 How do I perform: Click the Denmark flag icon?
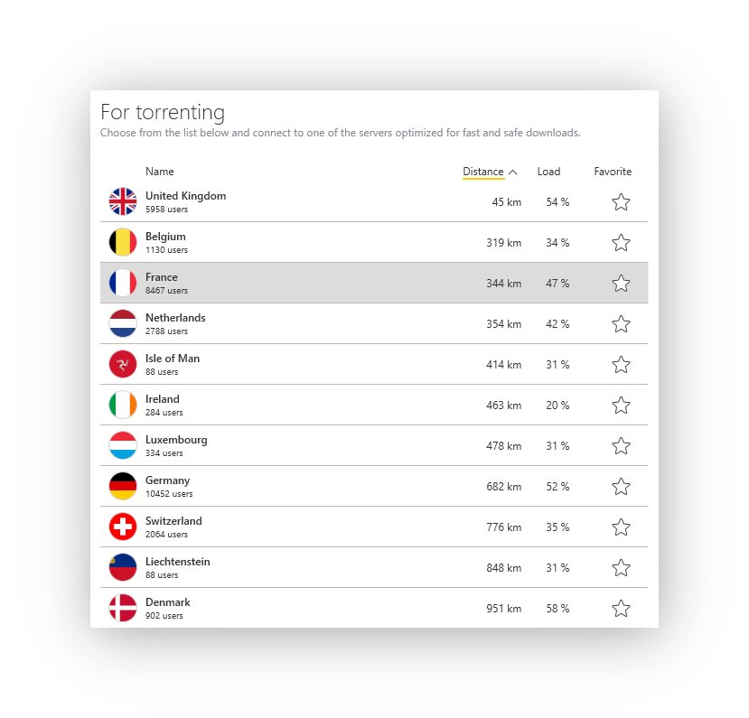coord(123,608)
